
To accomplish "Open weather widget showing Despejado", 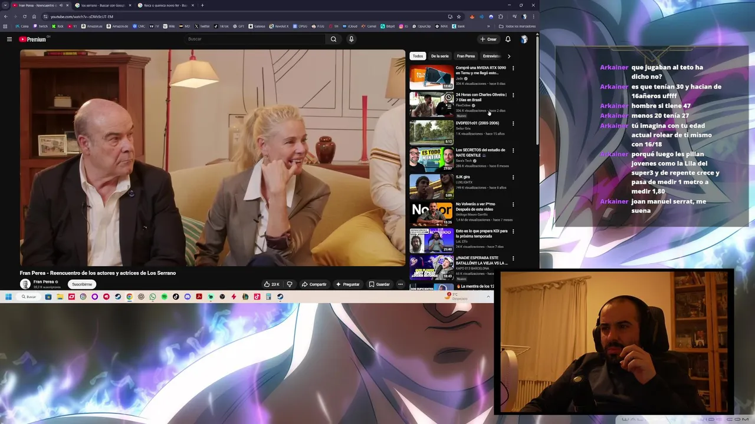I will click(x=457, y=297).
